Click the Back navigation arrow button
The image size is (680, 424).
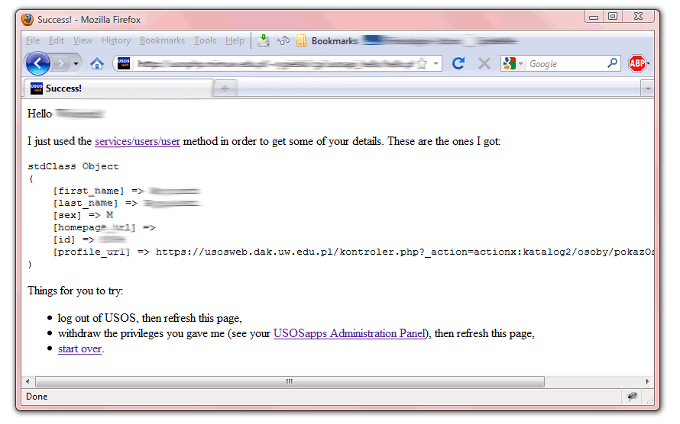click(x=37, y=63)
